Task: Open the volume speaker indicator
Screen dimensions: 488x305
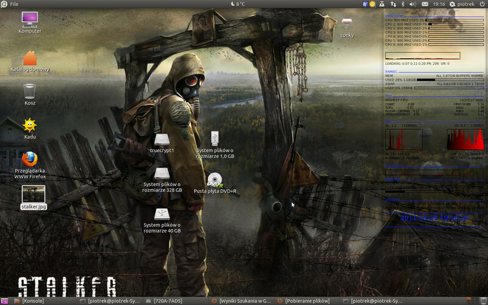Action: click(412, 4)
